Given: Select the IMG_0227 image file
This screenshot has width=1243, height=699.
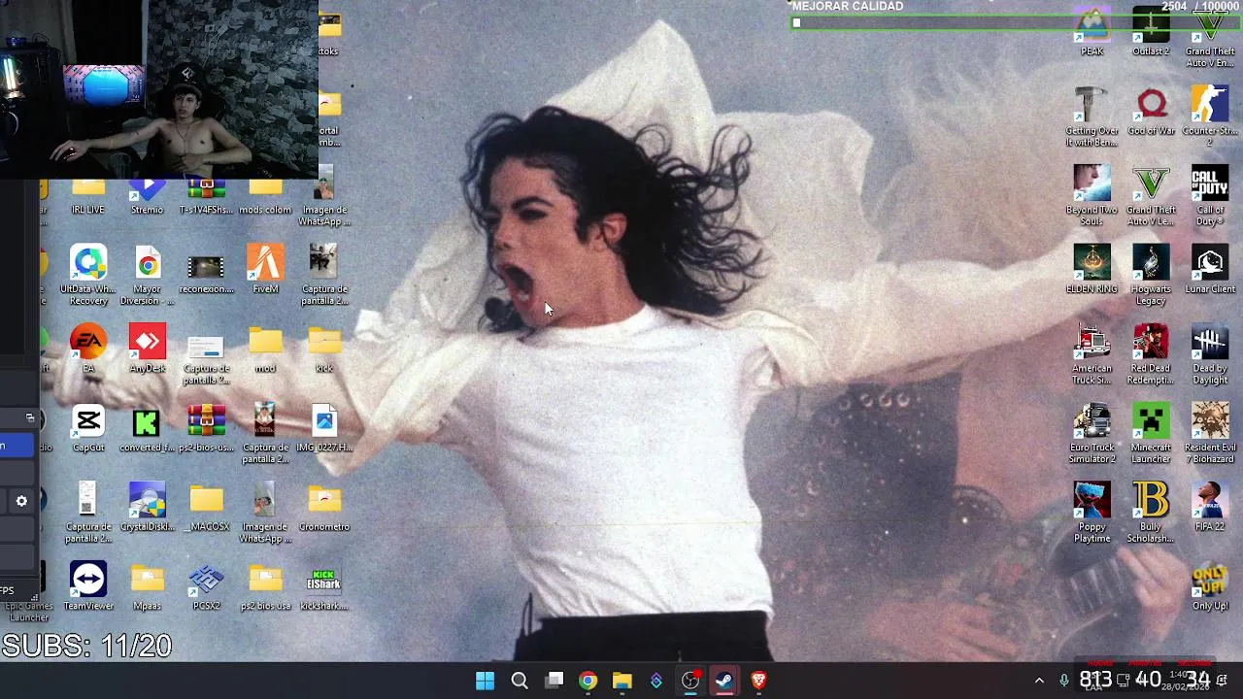Looking at the screenshot, I should pyautogui.click(x=324, y=427).
